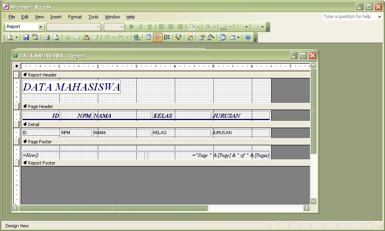Viewport: 385px width, 231px height.
Task: Expand the View button dropdown arrow
Action: point(16,38)
